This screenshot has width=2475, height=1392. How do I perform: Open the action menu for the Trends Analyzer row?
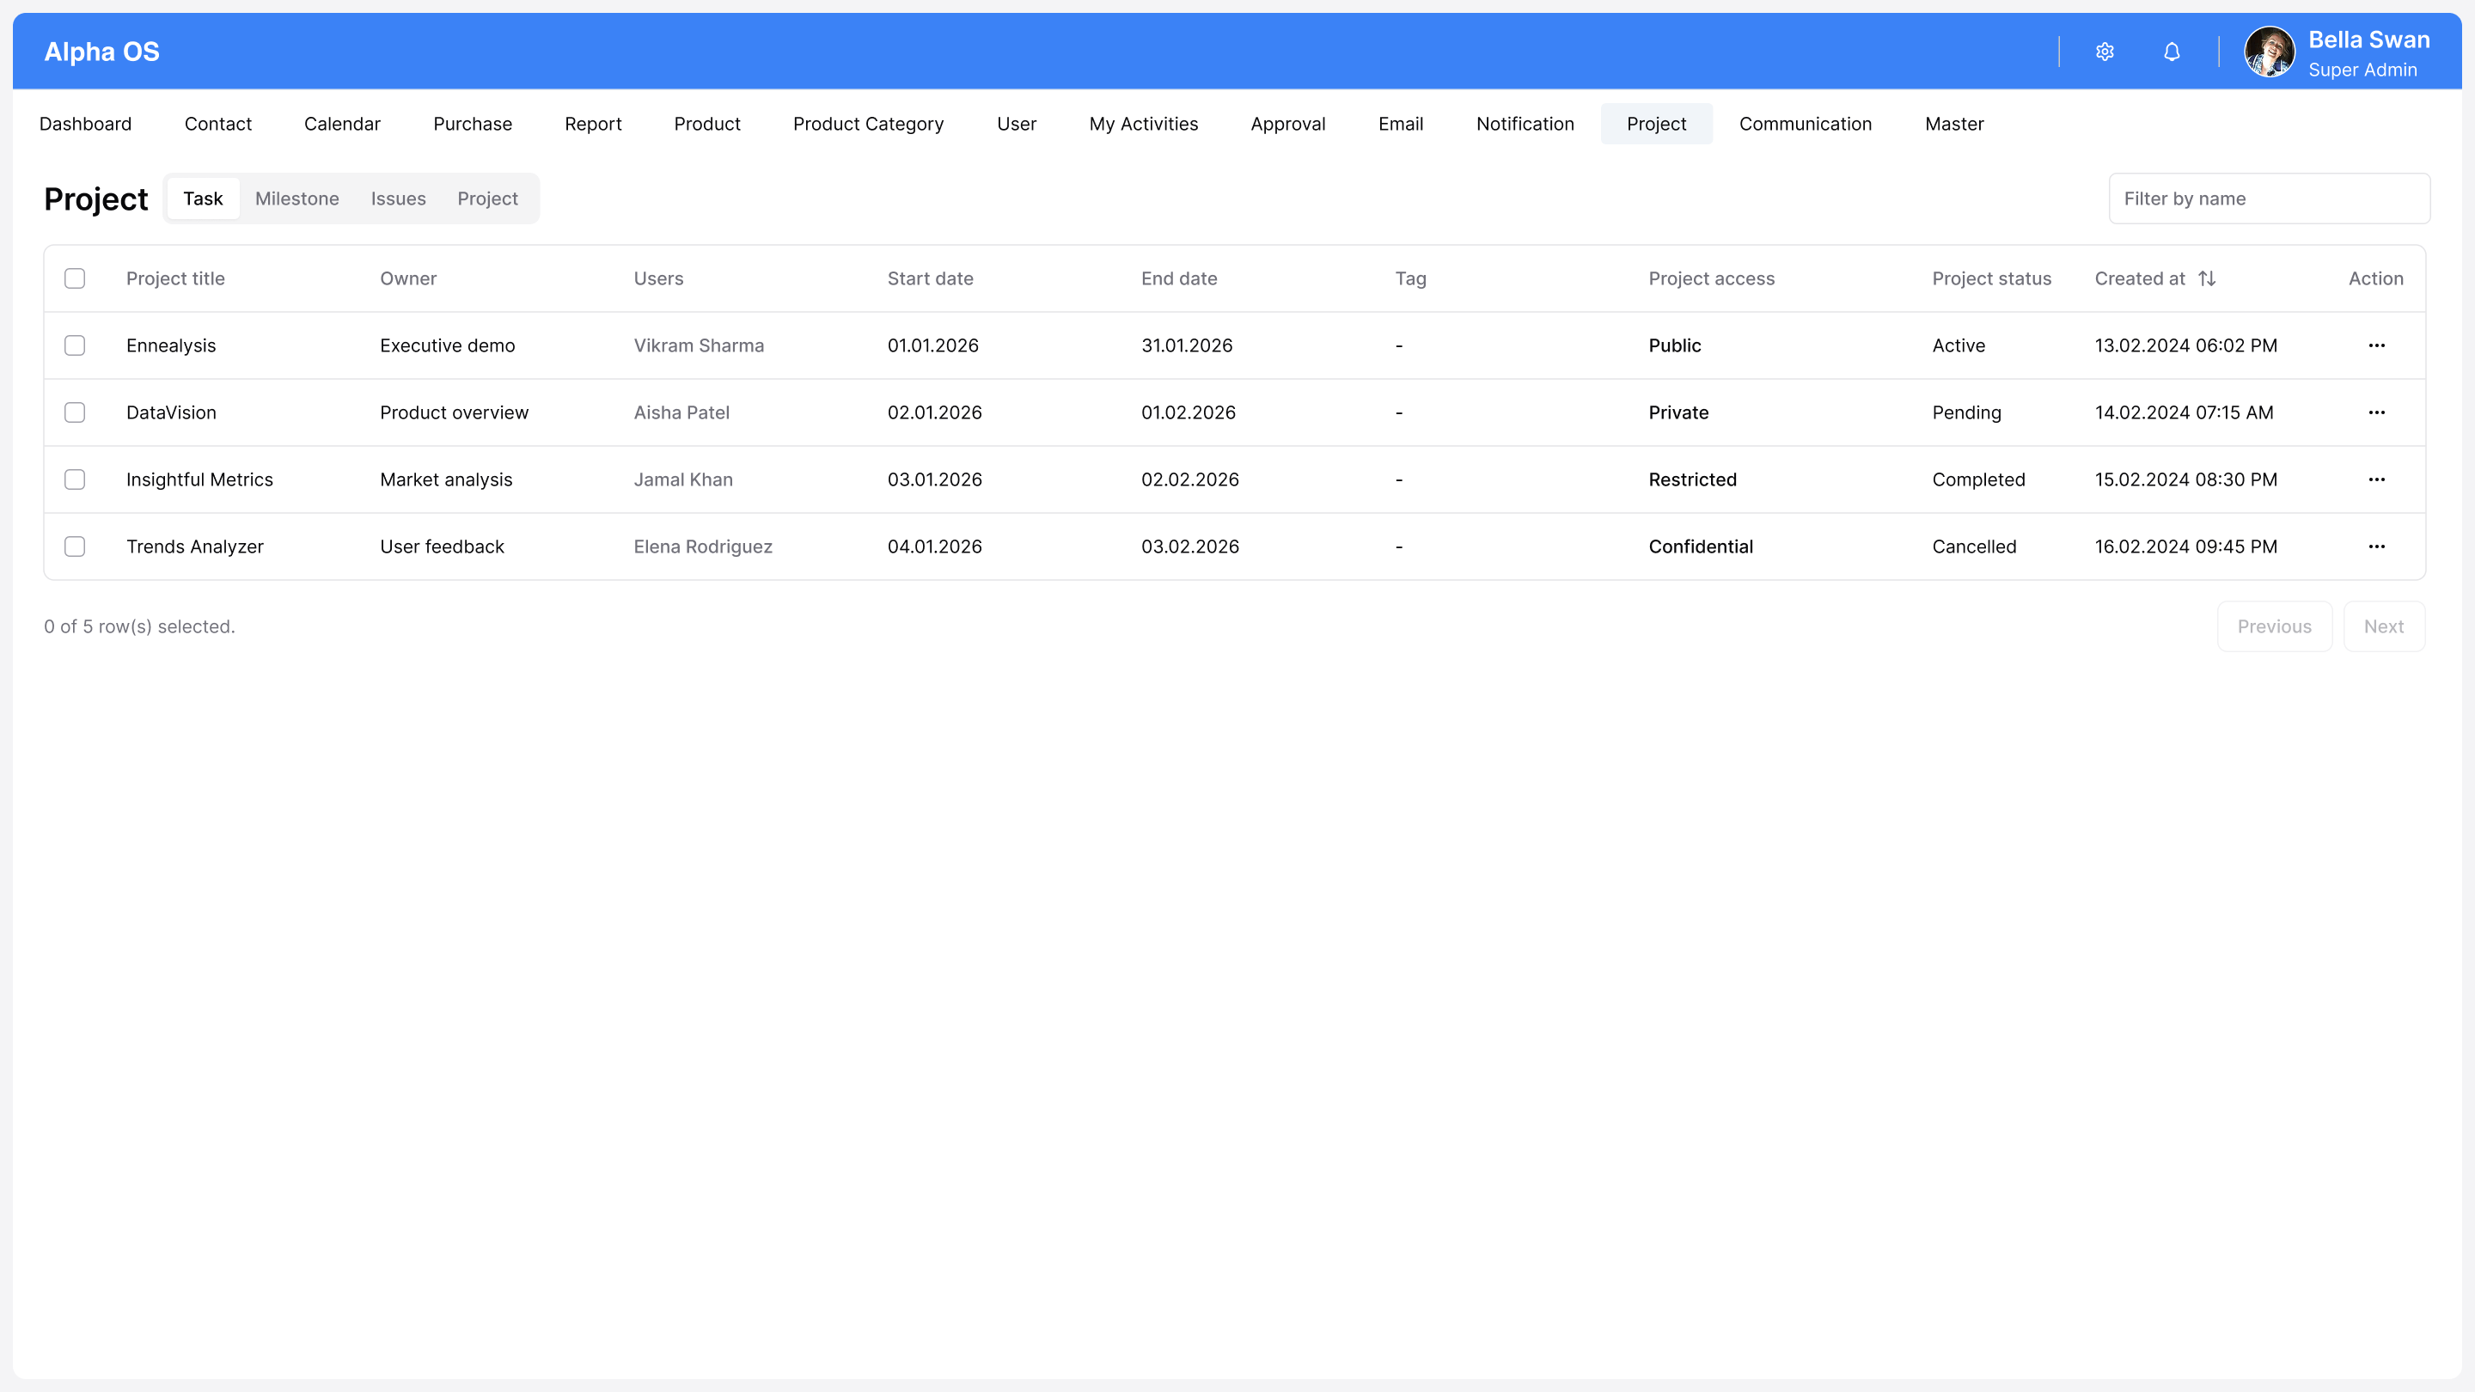[x=2376, y=546]
